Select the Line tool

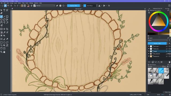4,17
